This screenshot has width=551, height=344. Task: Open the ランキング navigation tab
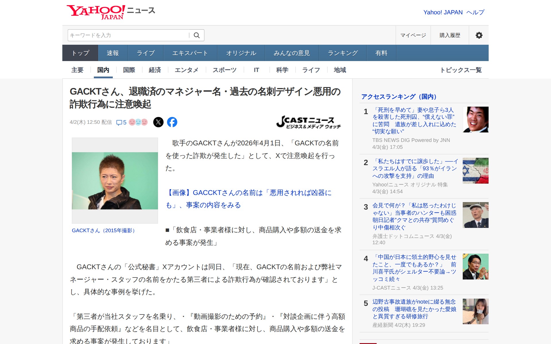tap(343, 53)
